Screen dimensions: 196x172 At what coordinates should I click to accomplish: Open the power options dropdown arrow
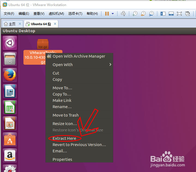pos(113,14)
